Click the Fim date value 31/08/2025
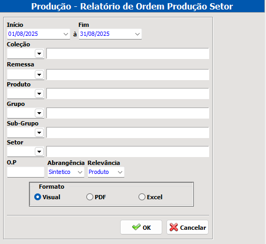 coord(95,34)
